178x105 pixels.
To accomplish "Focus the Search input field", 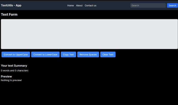I will point(148,6).
